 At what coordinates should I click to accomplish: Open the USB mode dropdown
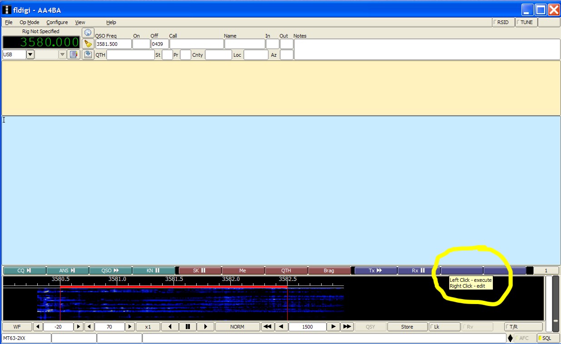click(x=30, y=54)
